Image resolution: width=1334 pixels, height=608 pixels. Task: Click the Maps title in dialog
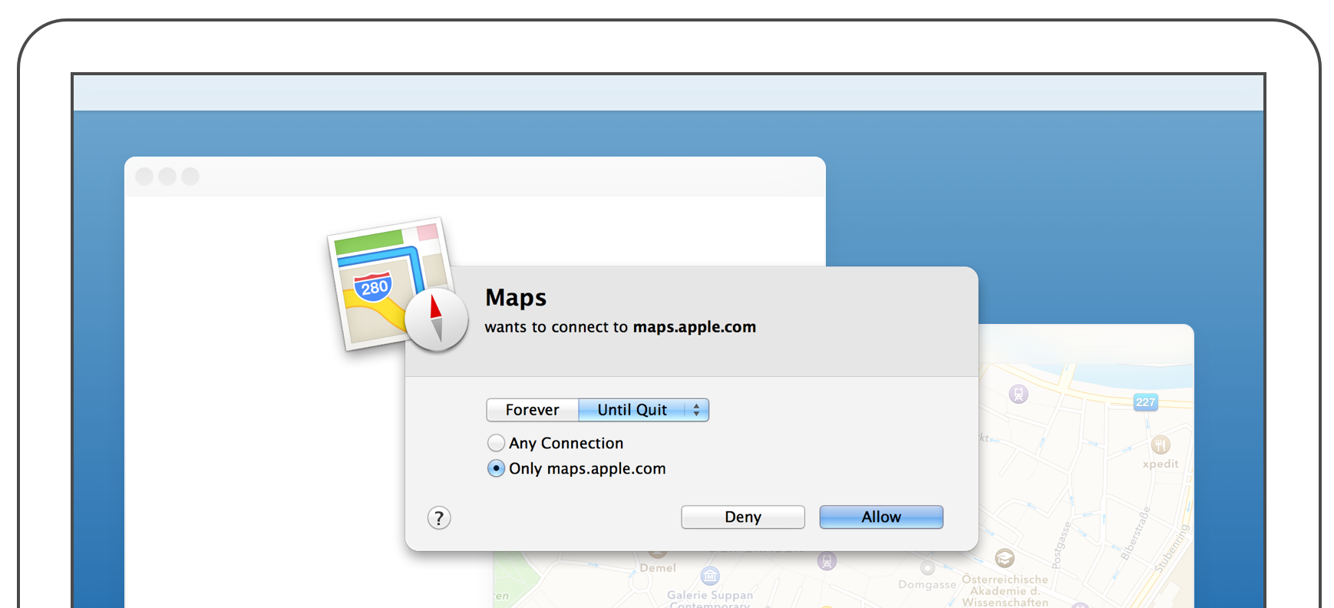[516, 298]
